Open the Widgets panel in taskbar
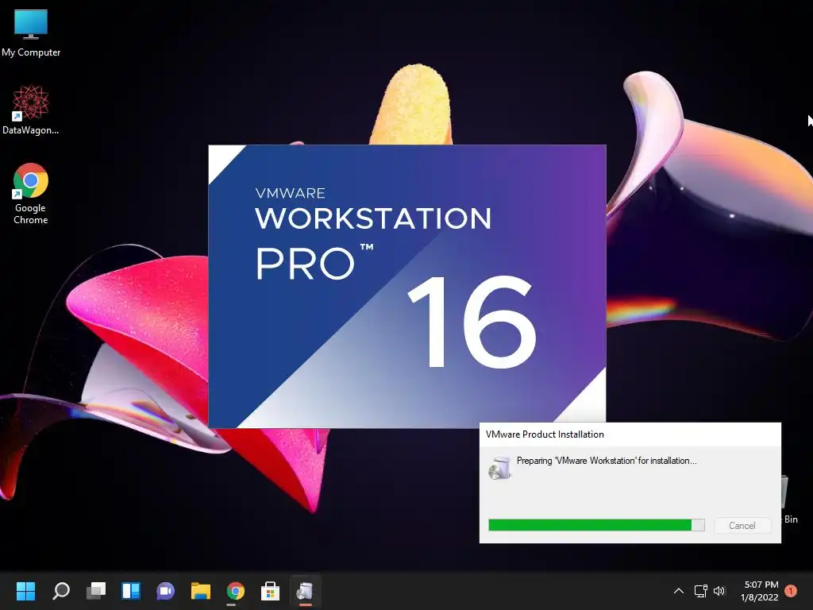This screenshot has height=610, width=813. click(131, 591)
